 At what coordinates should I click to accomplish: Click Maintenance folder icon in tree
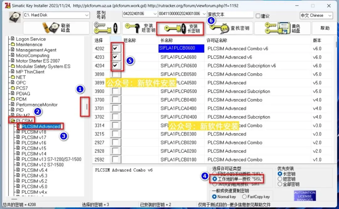[x=13, y=44]
